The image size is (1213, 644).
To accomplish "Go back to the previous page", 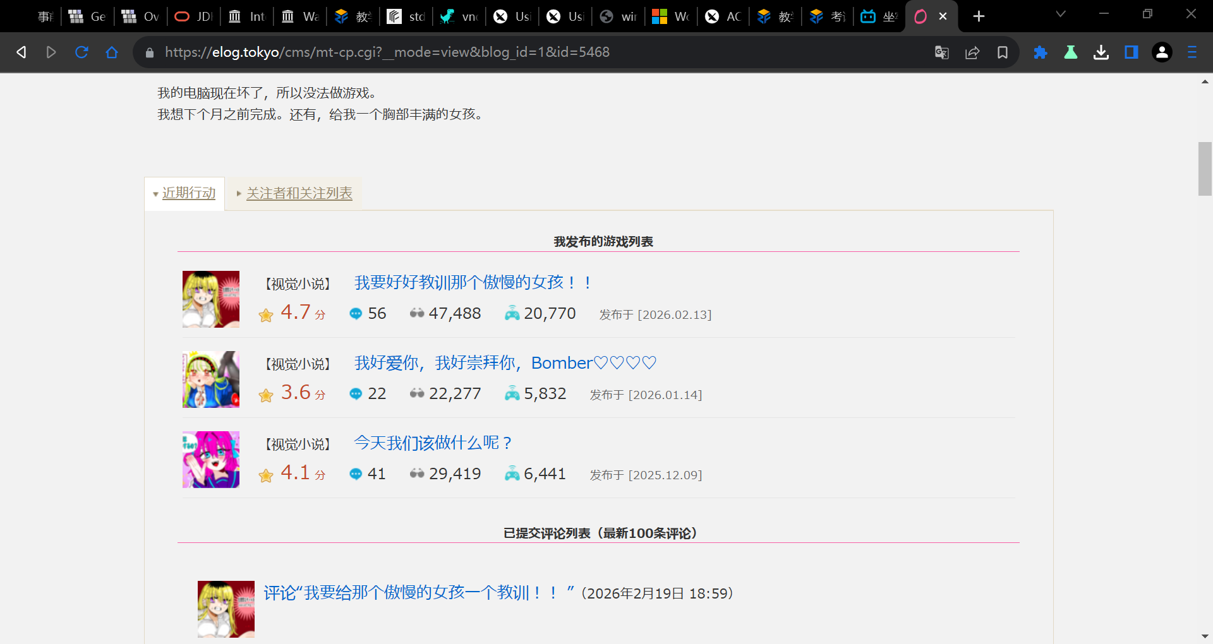I will (x=21, y=52).
